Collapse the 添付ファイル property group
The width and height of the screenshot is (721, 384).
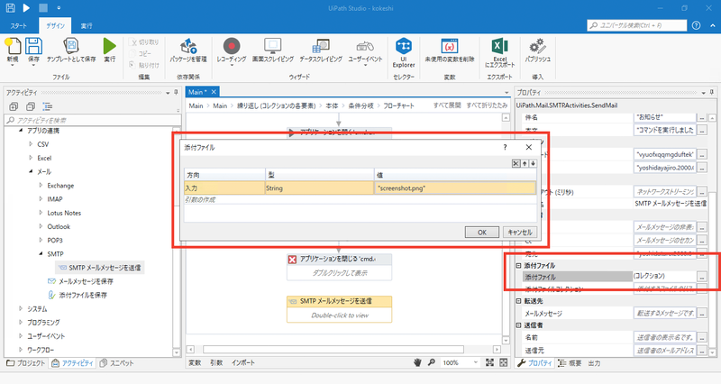click(519, 265)
